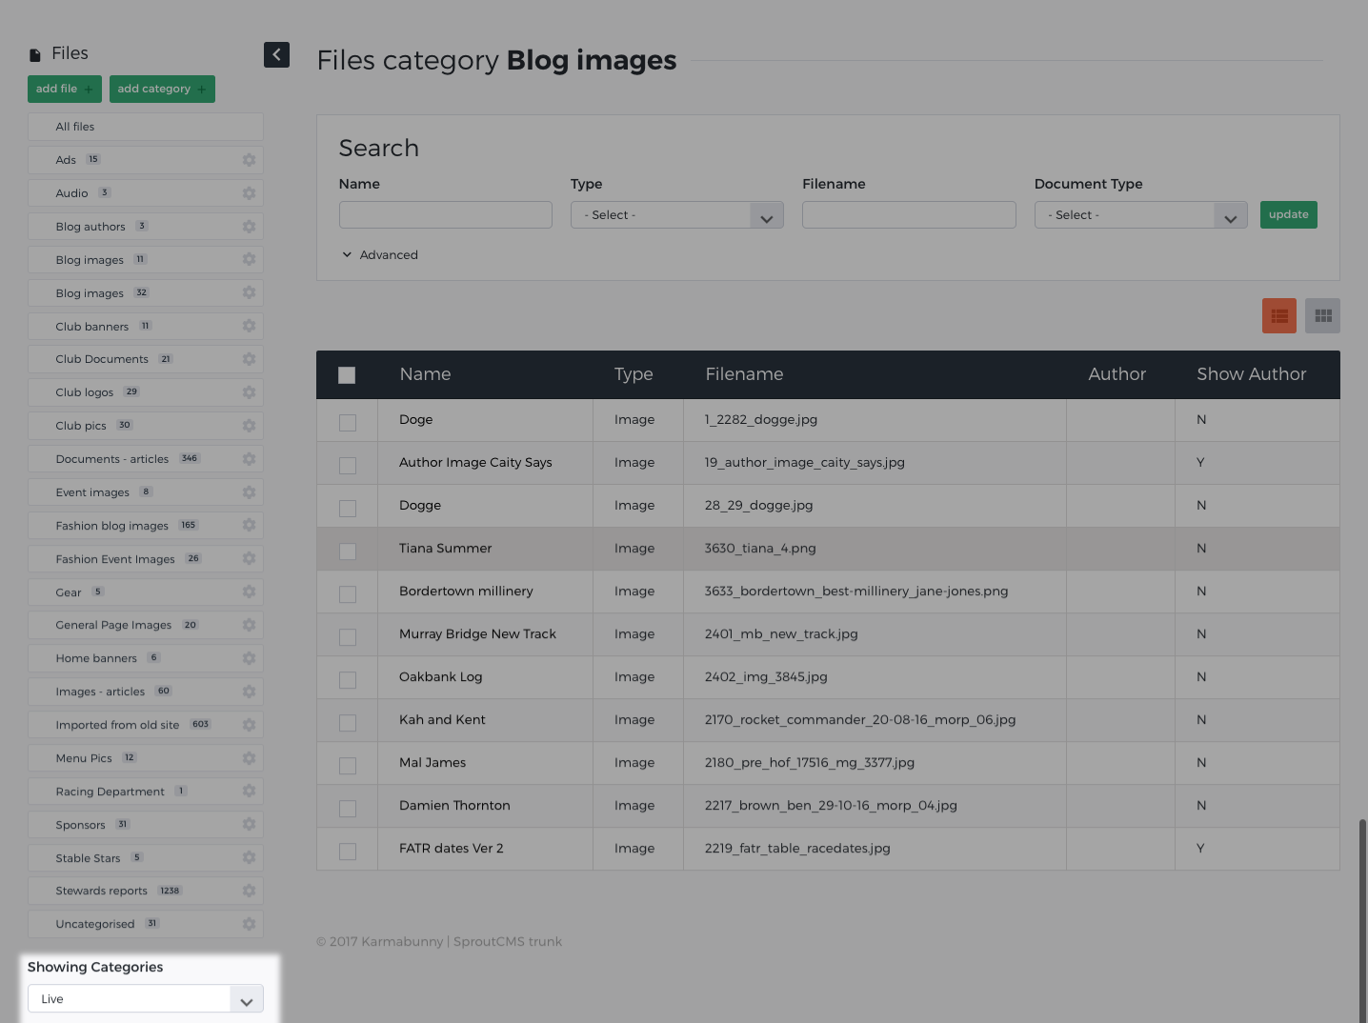Expand the Advanced search options
The width and height of the screenshot is (1368, 1023).
click(x=380, y=255)
